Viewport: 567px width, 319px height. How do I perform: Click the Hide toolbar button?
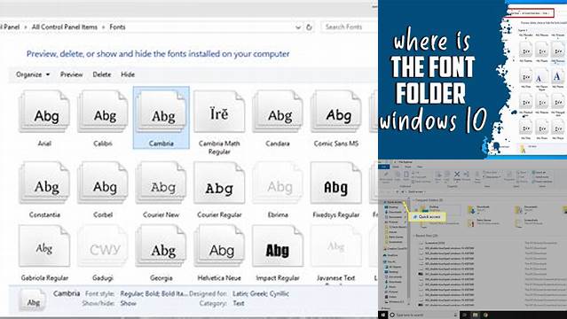(128, 74)
